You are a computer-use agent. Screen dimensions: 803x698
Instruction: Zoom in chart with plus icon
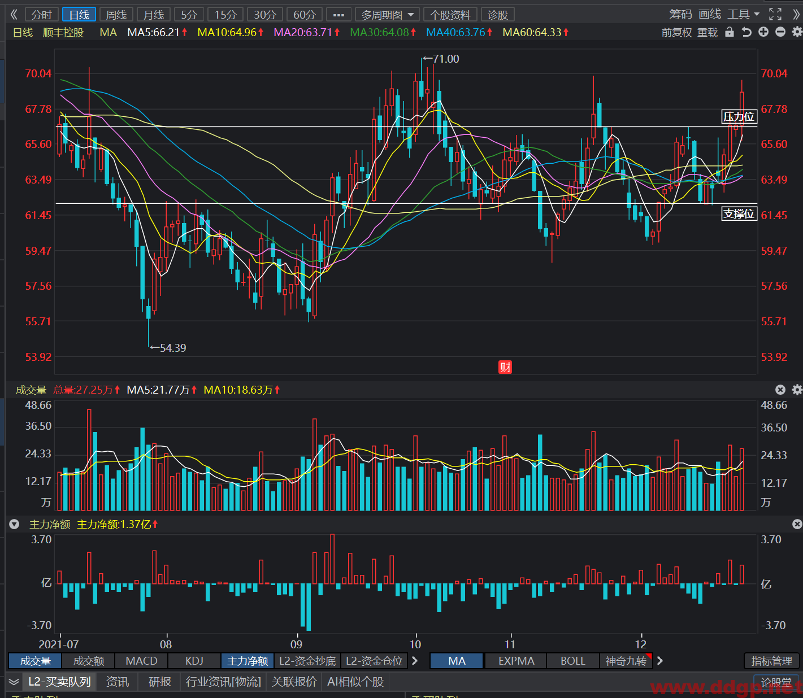click(763, 32)
